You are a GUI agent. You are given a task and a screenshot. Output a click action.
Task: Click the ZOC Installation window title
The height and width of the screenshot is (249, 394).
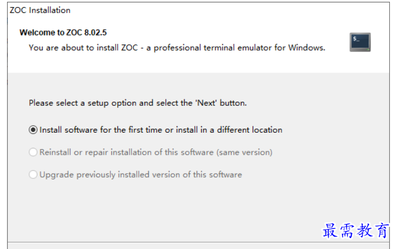40,11
